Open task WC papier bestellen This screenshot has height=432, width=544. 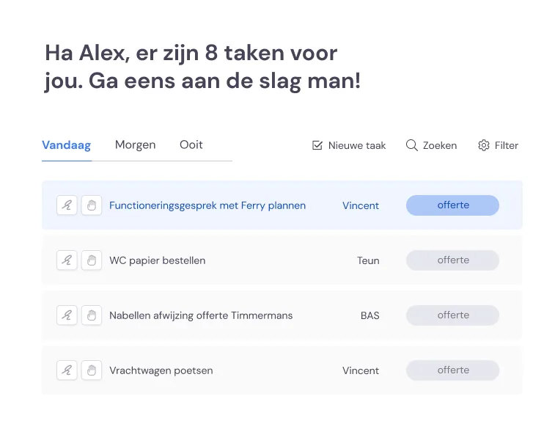click(x=157, y=260)
